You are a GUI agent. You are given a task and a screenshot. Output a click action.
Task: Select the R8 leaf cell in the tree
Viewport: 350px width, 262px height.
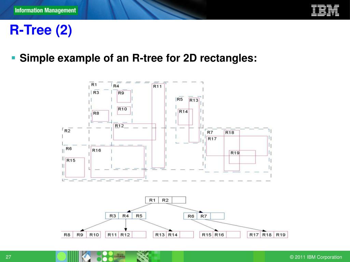click(67, 235)
